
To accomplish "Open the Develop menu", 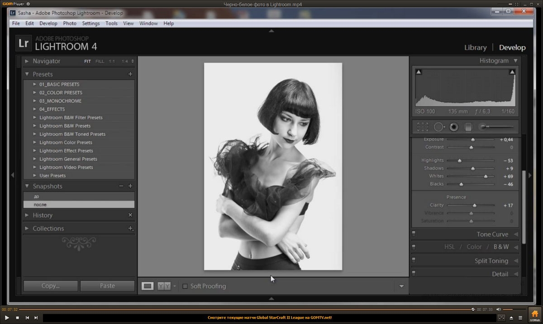I will (x=48, y=23).
